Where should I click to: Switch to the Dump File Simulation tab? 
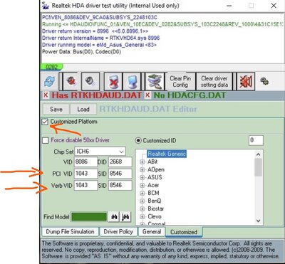pyautogui.click(x=70, y=232)
